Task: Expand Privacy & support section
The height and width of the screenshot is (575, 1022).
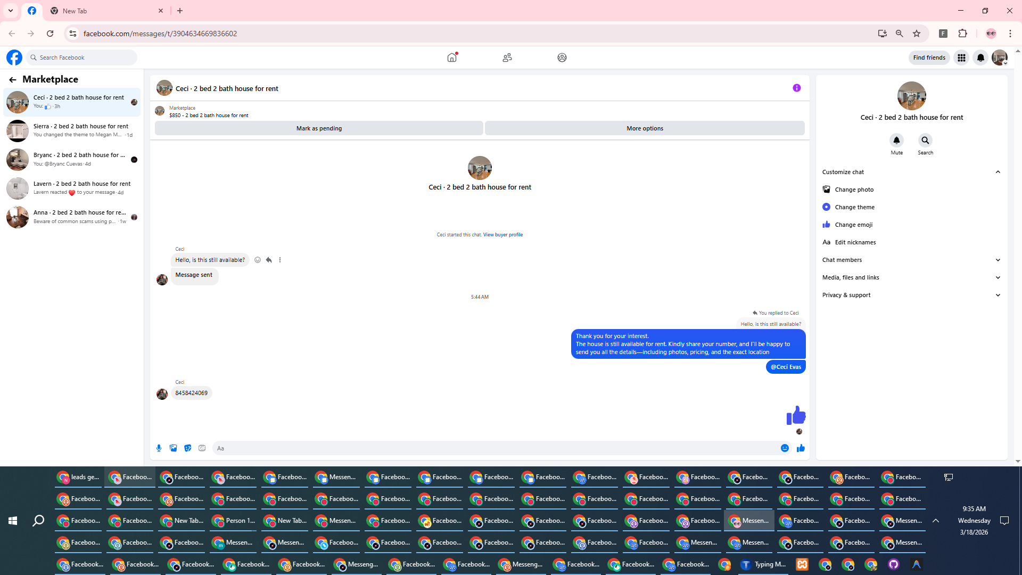Action: click(x=998, y=295)
